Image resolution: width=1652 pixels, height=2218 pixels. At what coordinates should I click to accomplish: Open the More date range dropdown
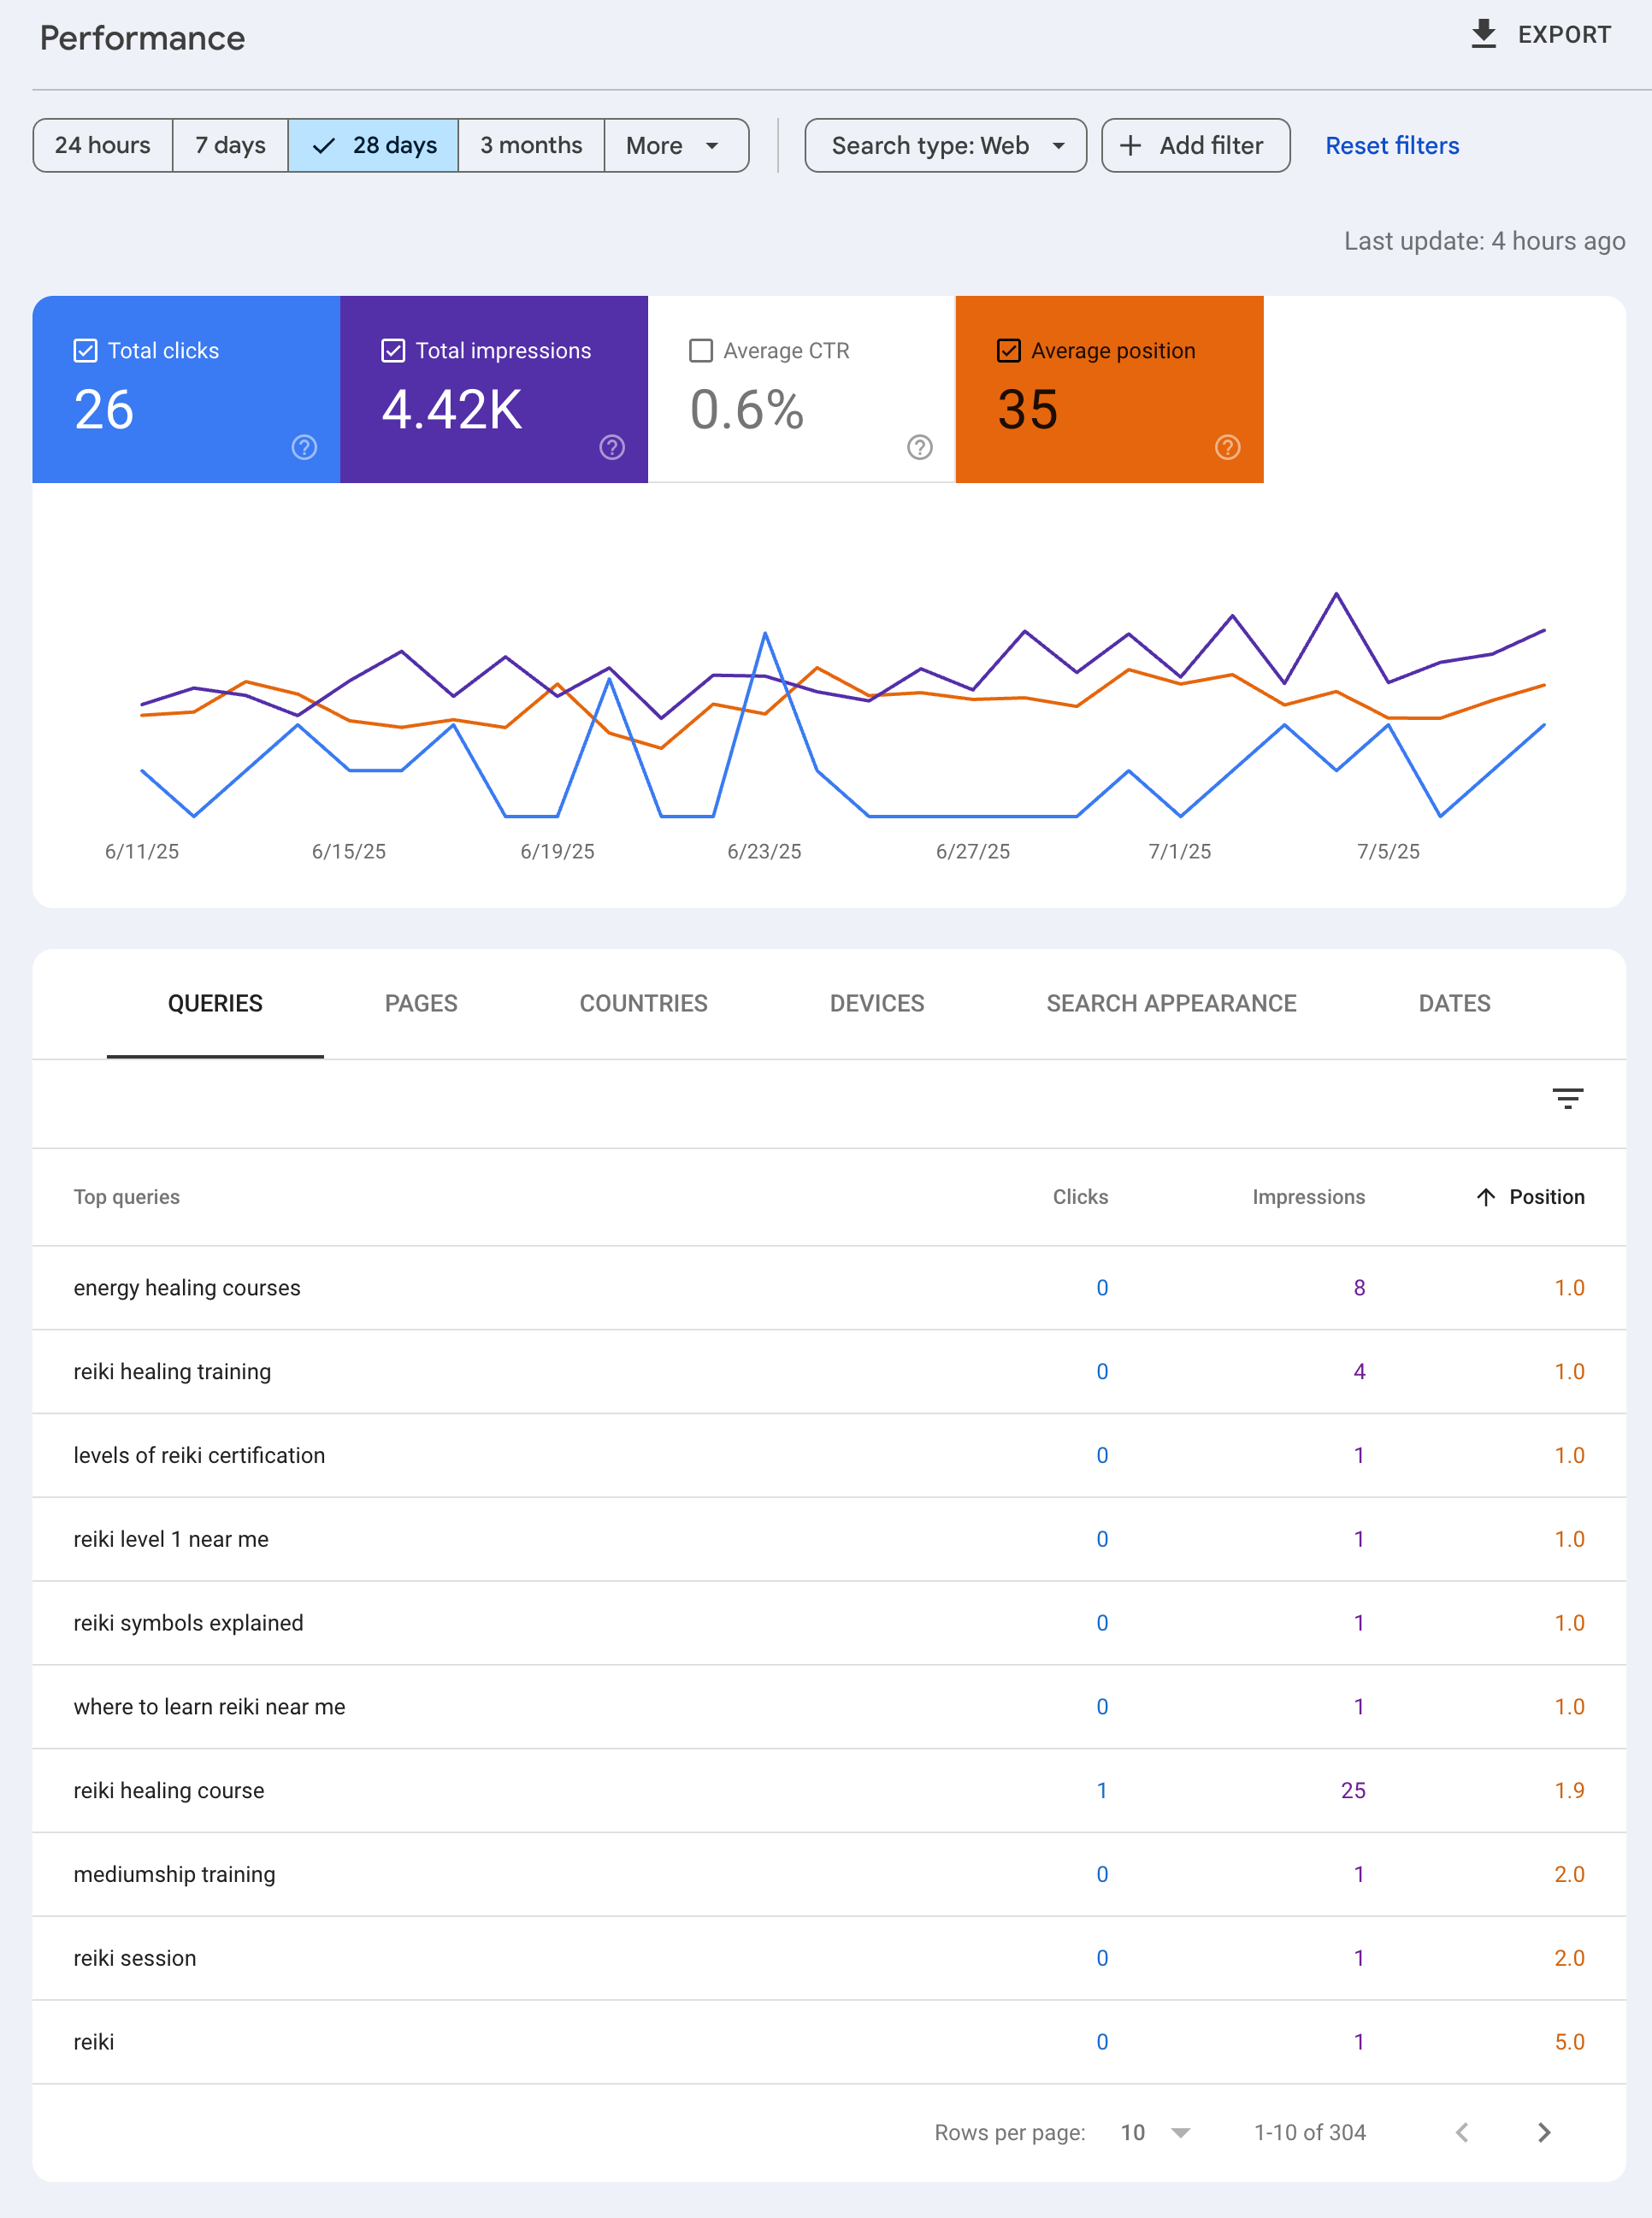click(676, 146)
